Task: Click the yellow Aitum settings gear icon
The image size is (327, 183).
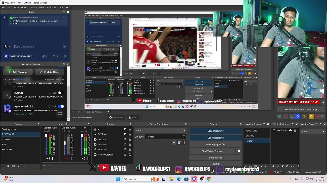Action: pos(311,116)
